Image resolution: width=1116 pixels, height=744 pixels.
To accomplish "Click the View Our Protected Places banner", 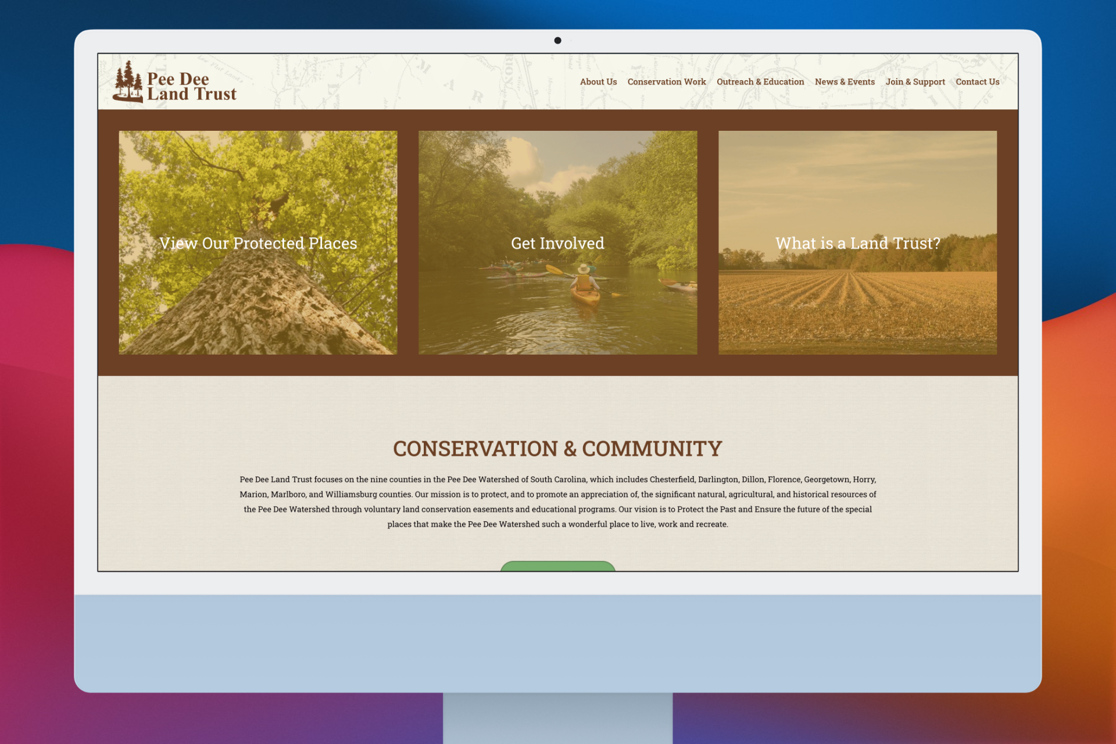I will [x=257, y=243].
